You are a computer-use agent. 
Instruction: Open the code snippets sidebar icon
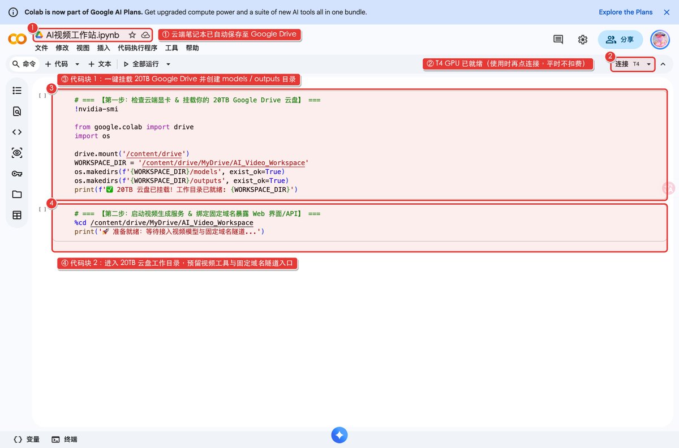tap(17, 132)
